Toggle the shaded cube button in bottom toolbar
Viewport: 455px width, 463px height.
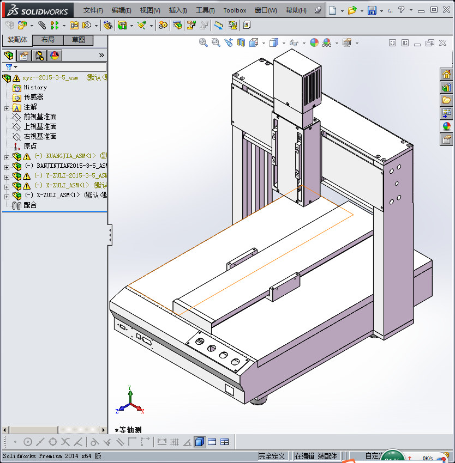[x=200, y=442]
